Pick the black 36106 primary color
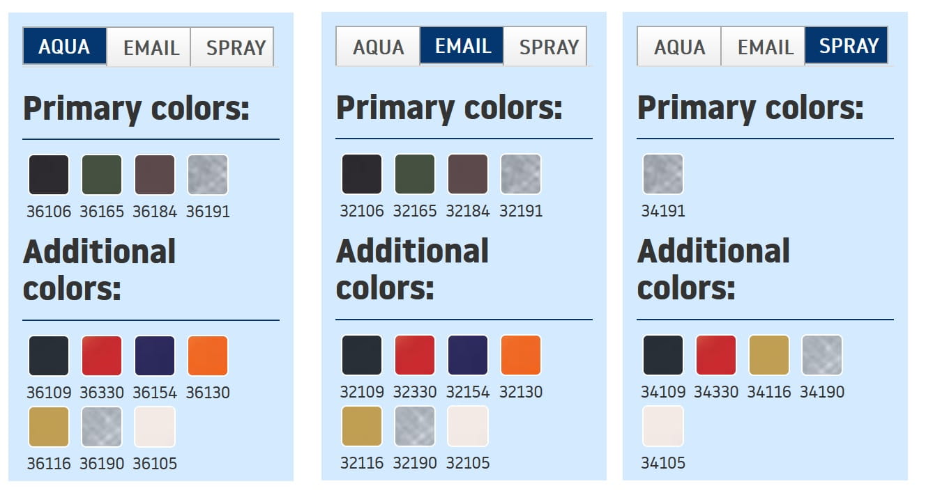 tap(49, 175)
